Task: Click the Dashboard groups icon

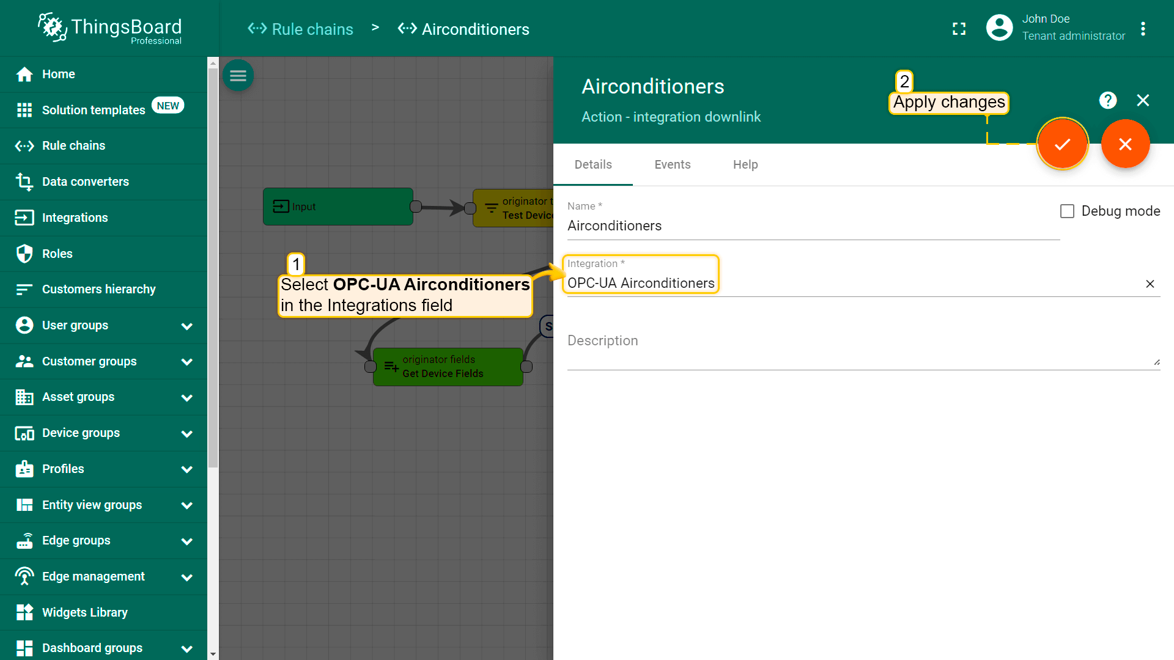Action: [x=24, y=648]
